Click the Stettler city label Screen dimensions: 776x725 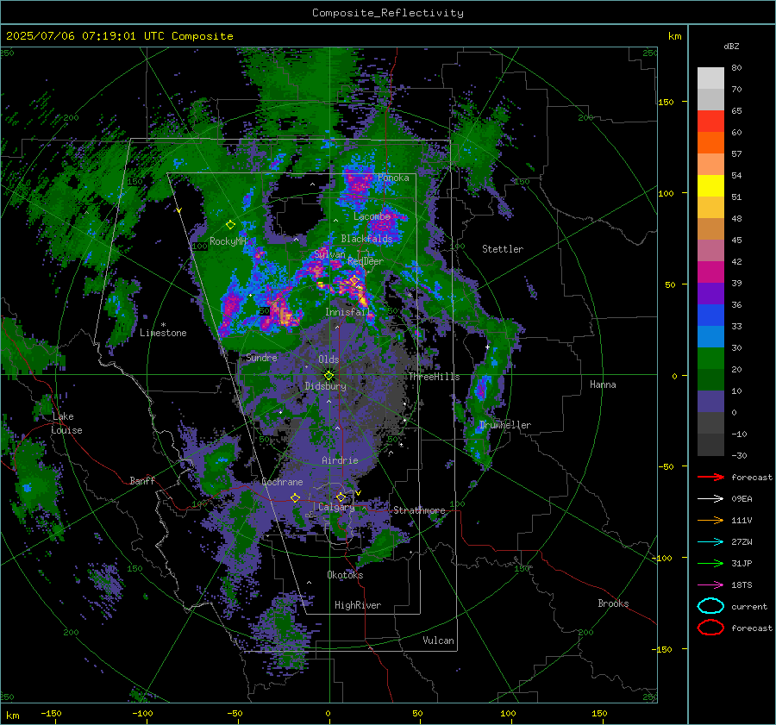503,249
